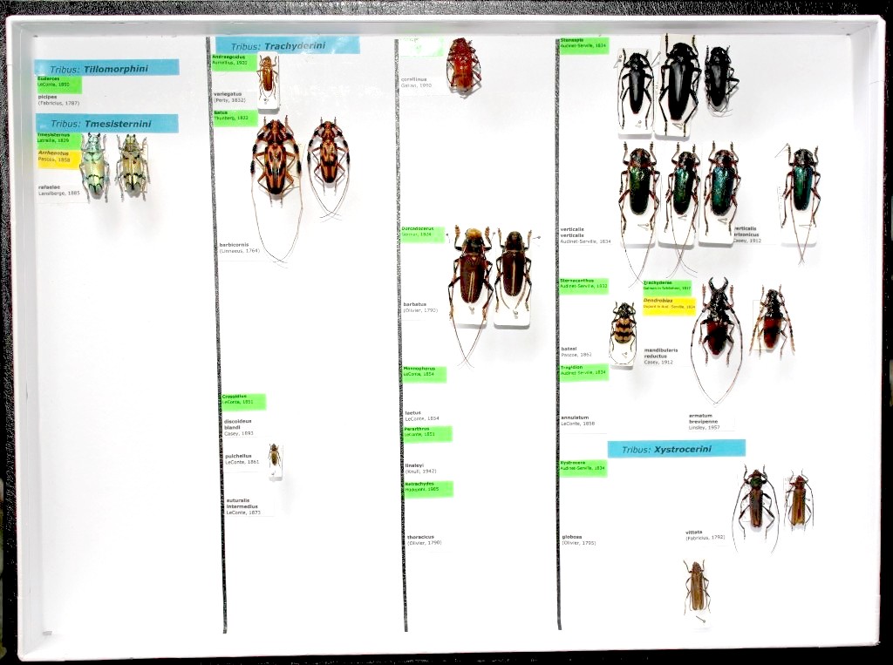893x665 pixels.
Task: Select the "thoracicus (Olivier, 1790)" species label
Action: [424, 539]
